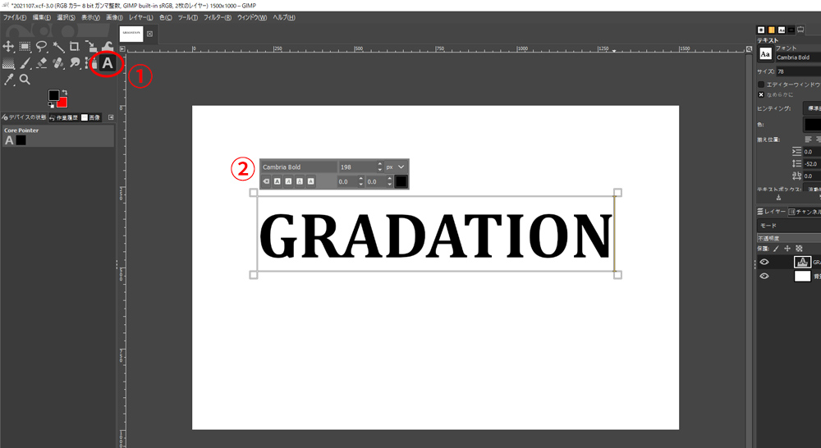Screen dimensions: 821x448
Task: Open the ウィンドウ menu
Action: (x=252, y=17)
